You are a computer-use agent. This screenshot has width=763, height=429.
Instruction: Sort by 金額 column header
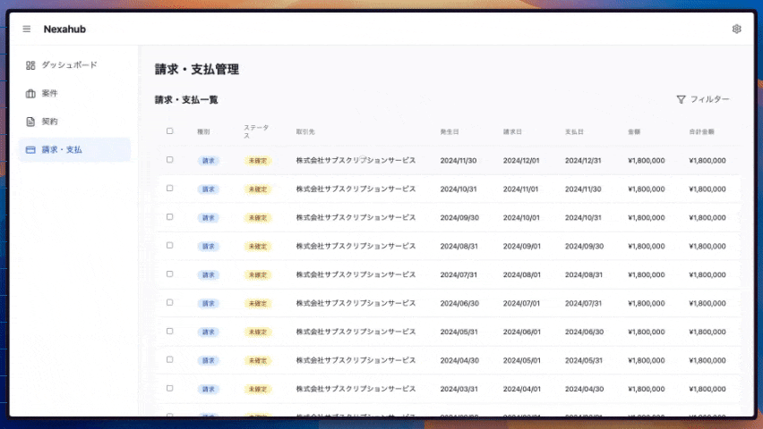pyautogui.click(x=634, y=132)
